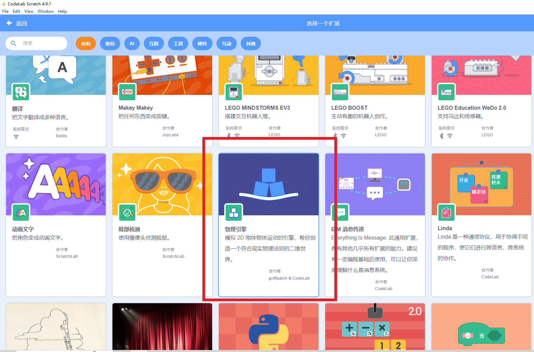Open the 物理引擎 physics banner image

pos(269,184)
